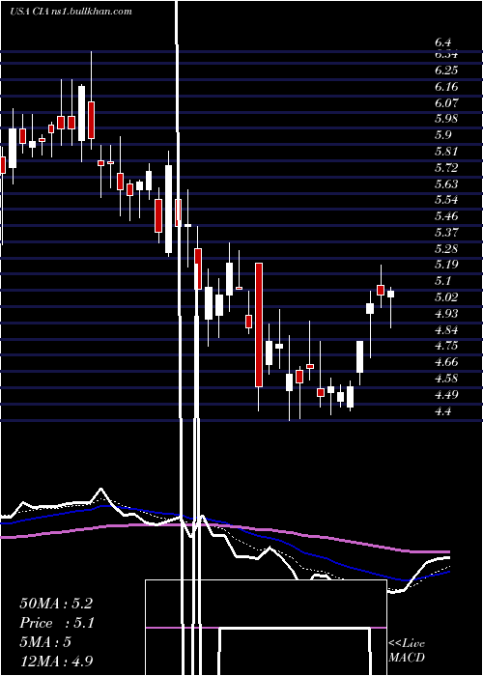This screenshot has height=676, width=483.
Task: Click the 'Price : 5.1' value
Action: 57,623
